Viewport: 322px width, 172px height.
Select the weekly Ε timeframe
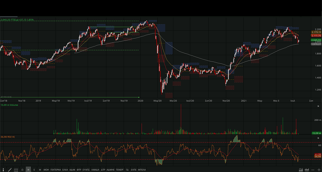[x=34, y=170]
